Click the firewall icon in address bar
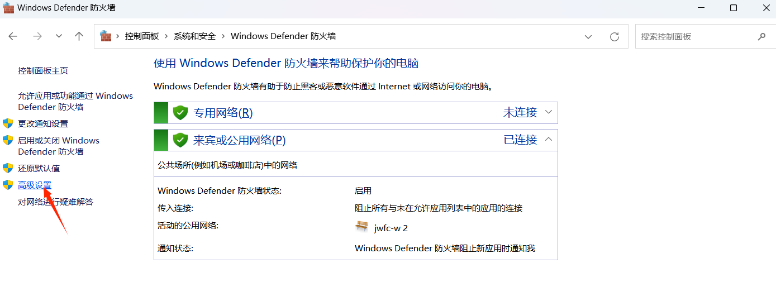Viewport: 776px width, 306px height. pyautogui.click(x=106, y=36)
